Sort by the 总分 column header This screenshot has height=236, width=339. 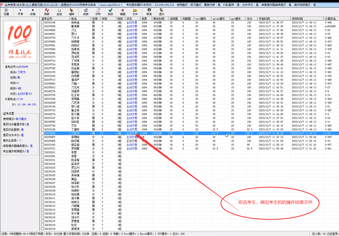pos(252,19)
